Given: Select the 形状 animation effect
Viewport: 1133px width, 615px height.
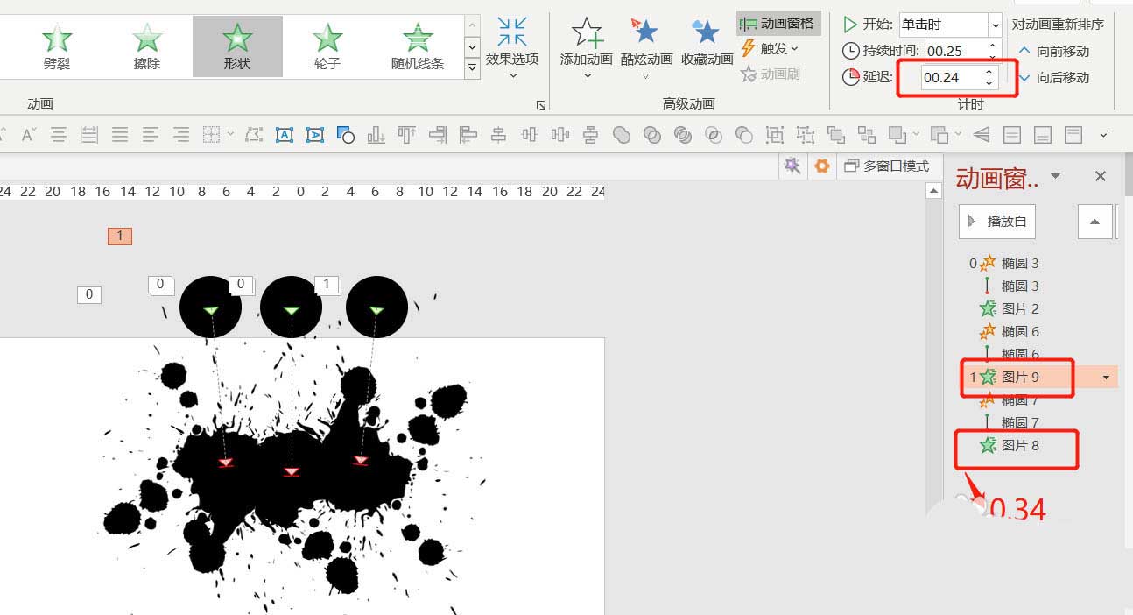Looking at the screenshot, I should [237, 46].
